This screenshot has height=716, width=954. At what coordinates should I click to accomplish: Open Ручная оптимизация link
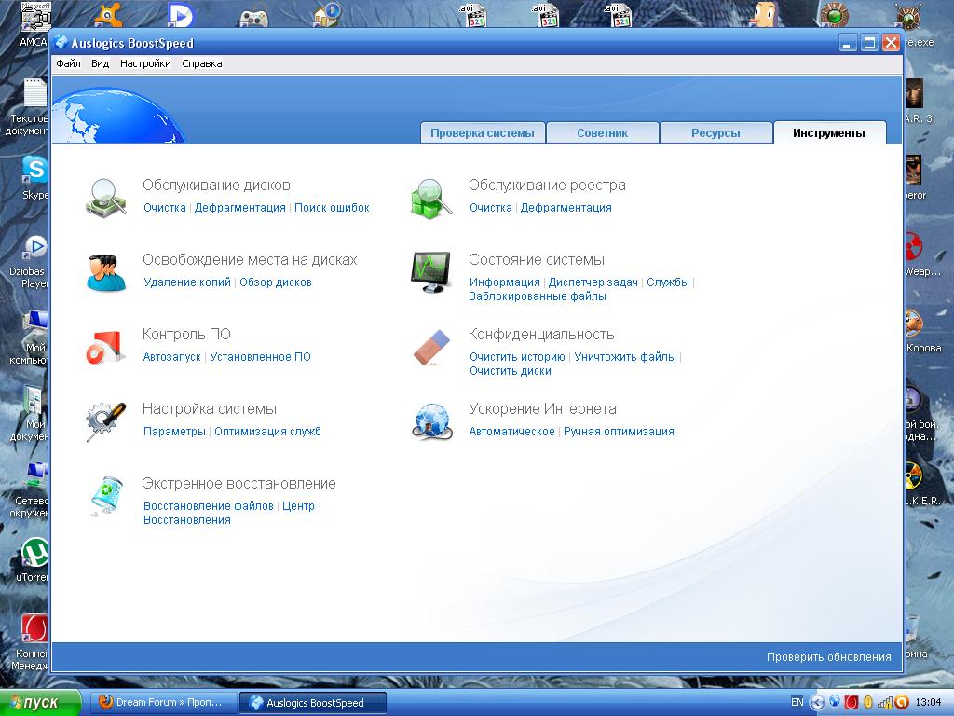point(619,431)
